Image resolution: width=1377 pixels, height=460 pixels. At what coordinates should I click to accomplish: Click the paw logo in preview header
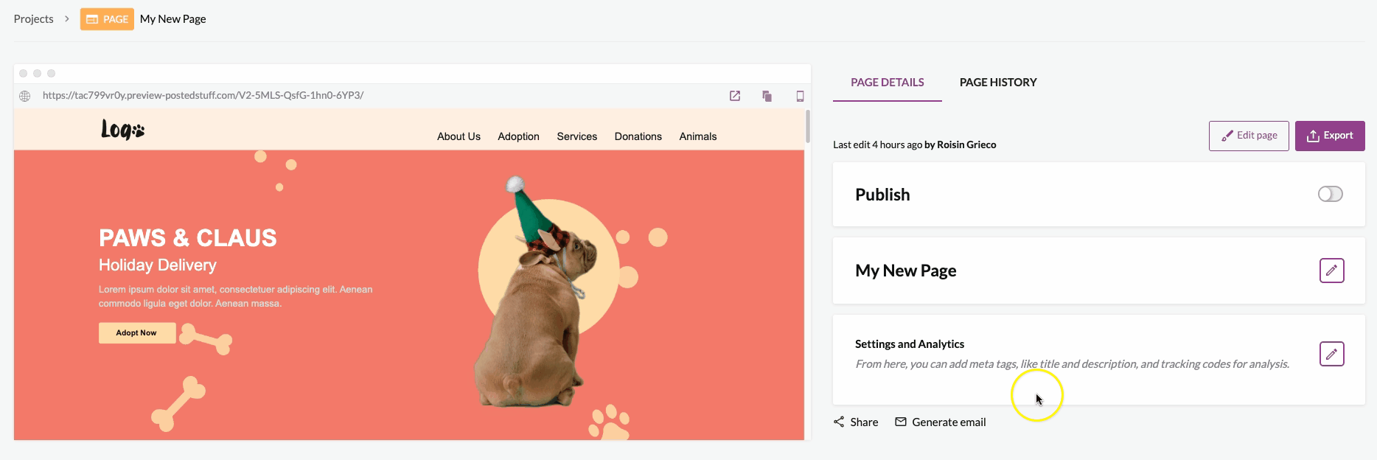(x=122, y=130)
